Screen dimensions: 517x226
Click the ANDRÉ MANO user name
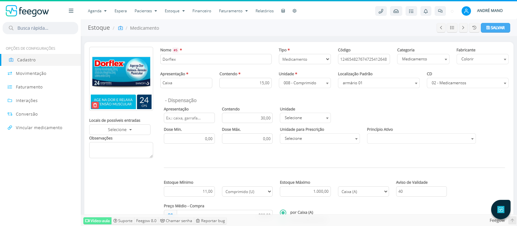click(490, 11)
